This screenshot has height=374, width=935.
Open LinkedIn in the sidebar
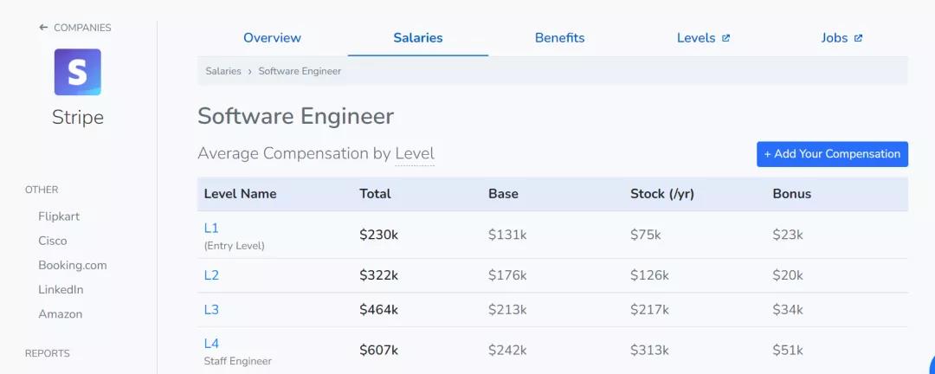tap(61, 289)
